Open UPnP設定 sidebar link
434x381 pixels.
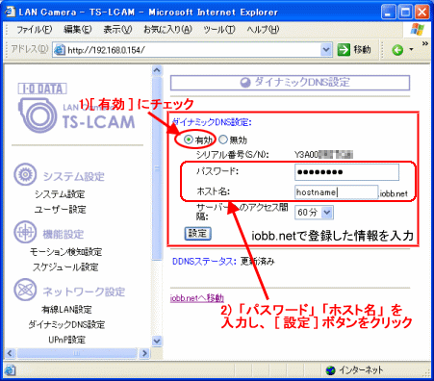click(66, 340)
